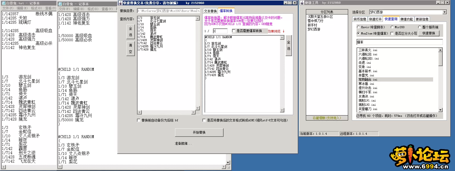The width and height of the screenshot is (455, 171).
Task: Open the 选择分区 dropdown
Action: coord(444,12)
